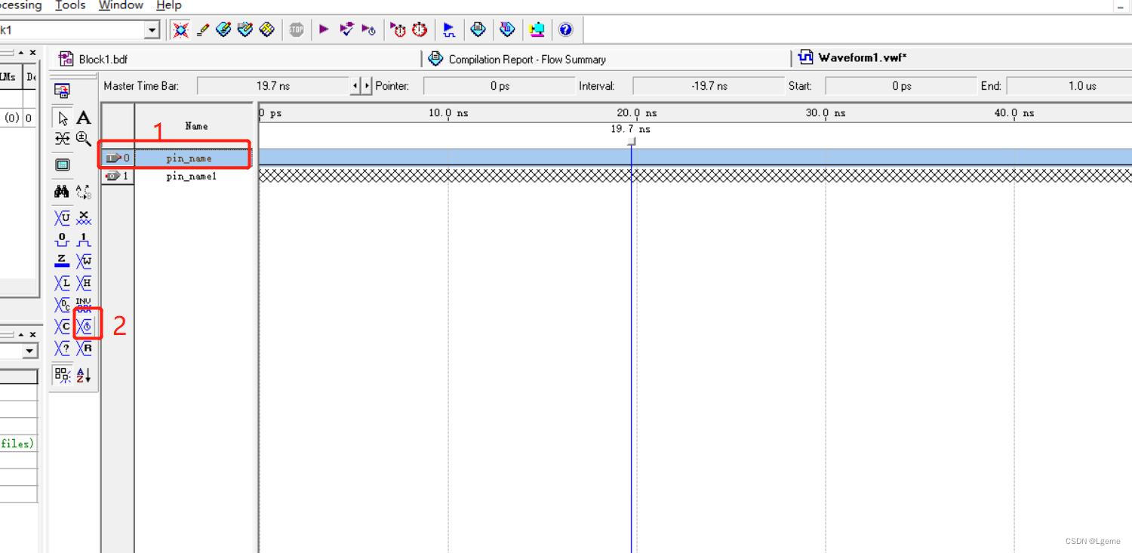Open the dropdown in the lower-left panel
The width and height of the screenshot is (1132, 553).
(30, 350)
